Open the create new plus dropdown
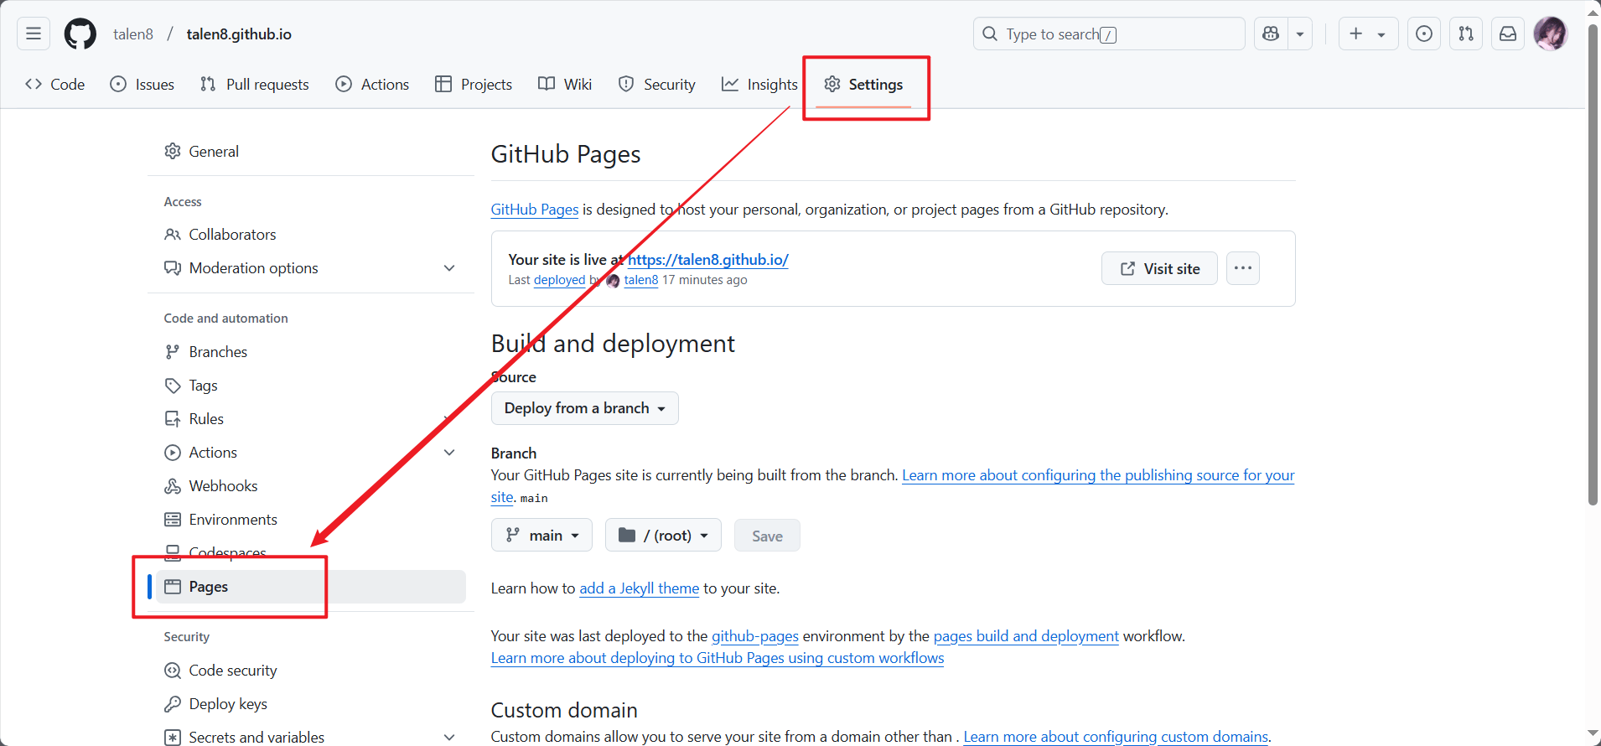This screenshot has height=746, width=1601. click(x=1367, y=34)
